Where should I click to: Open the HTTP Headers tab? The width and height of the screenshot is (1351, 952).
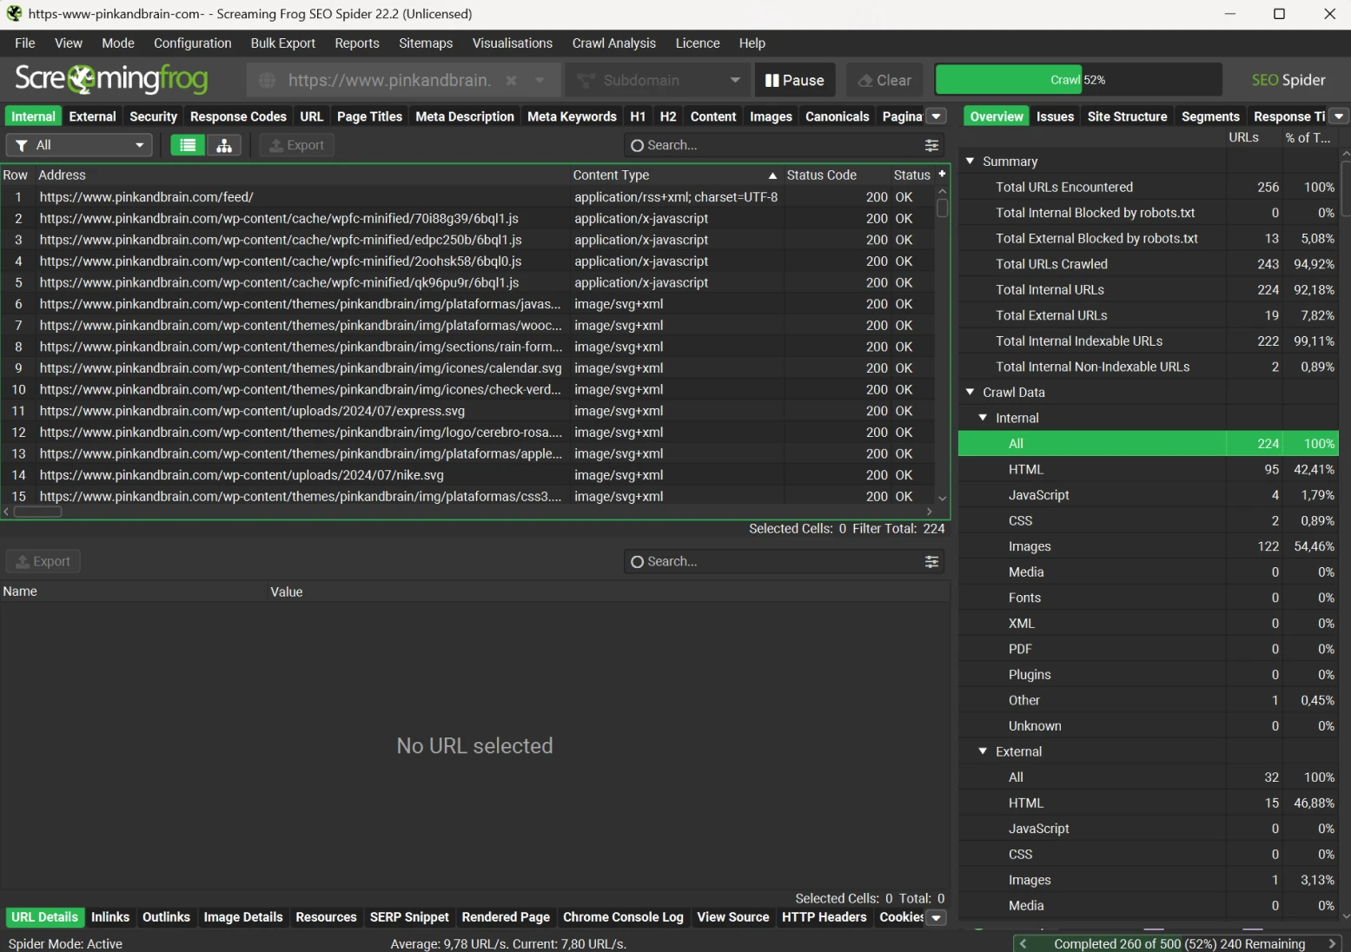coord(825,917)
